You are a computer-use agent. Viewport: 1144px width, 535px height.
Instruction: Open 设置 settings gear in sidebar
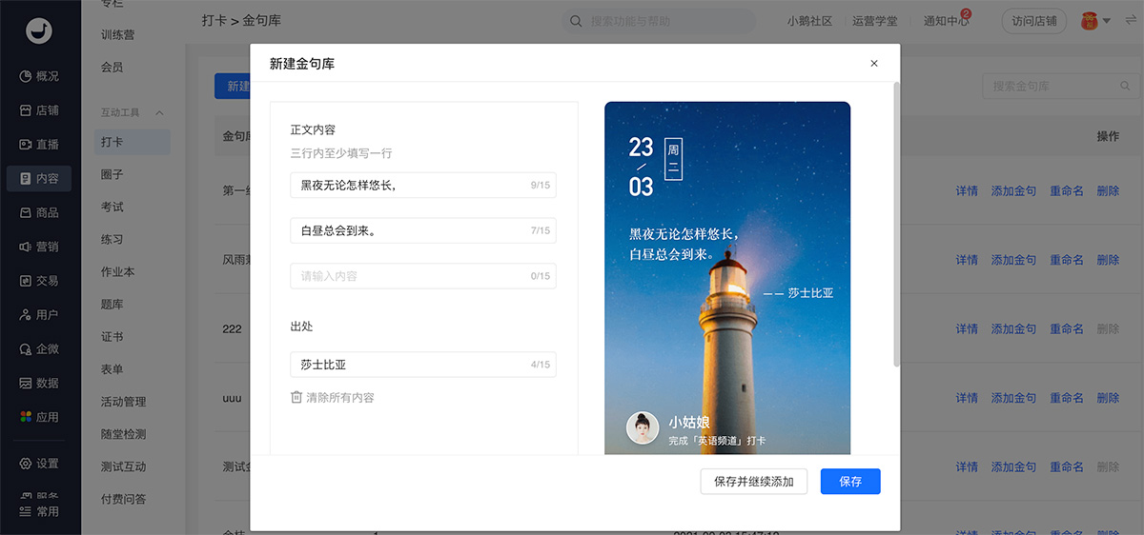coord(27,464)
